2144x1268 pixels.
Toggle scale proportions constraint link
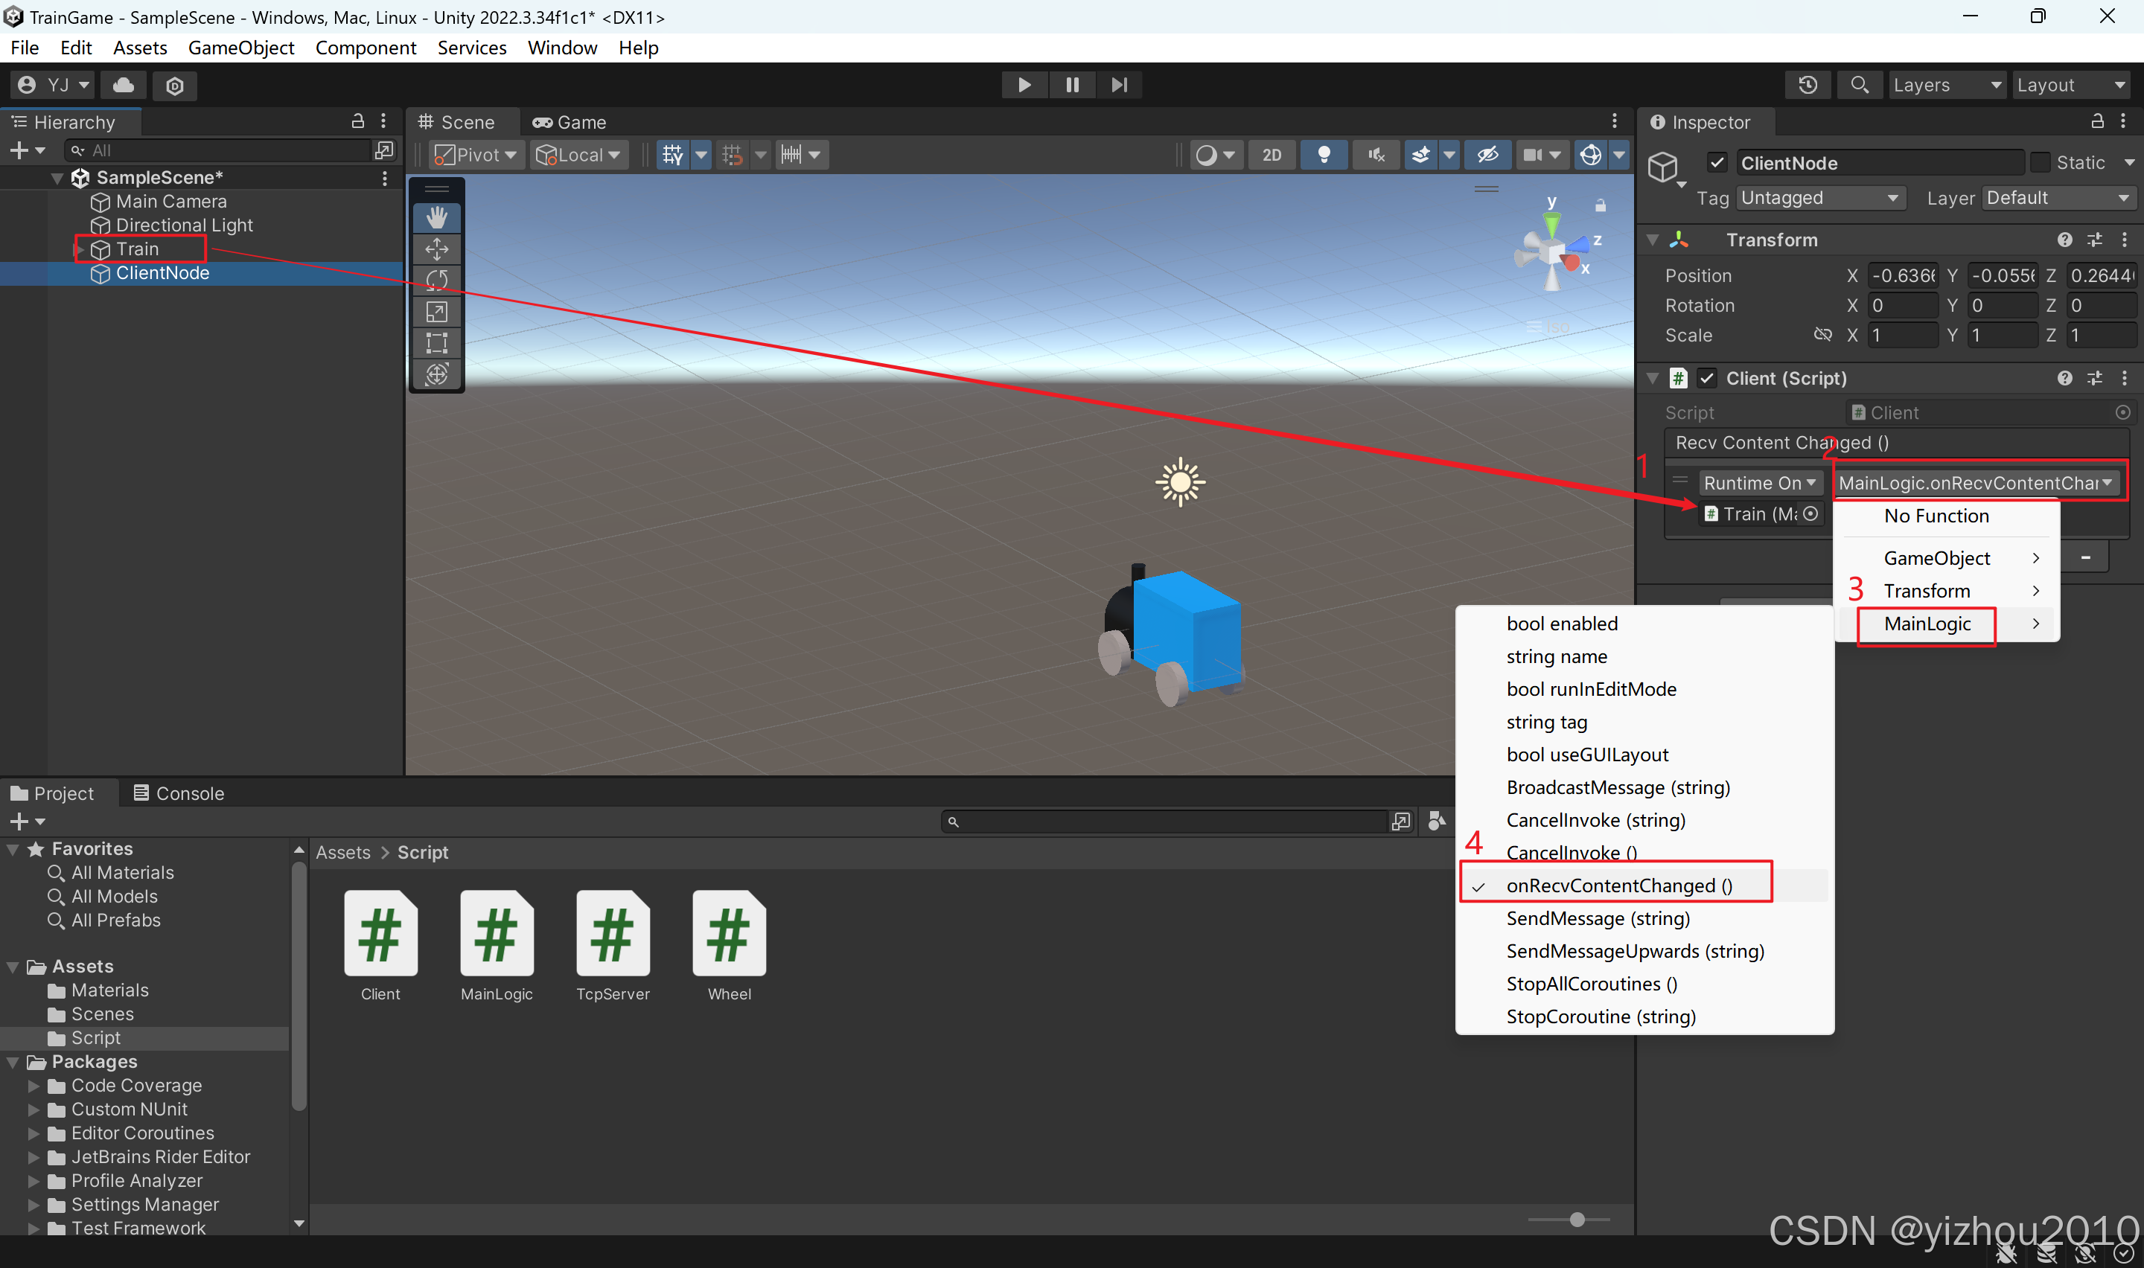[1822, 334]
